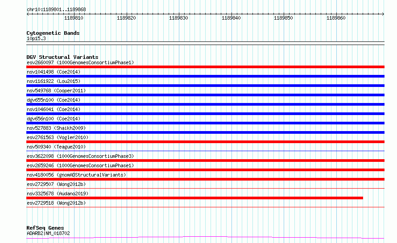Open the nsv1161922 (Lou2015) variant
Image resolution: width=397 pixels, height=243 pixels.
click(x=54, y=81)
